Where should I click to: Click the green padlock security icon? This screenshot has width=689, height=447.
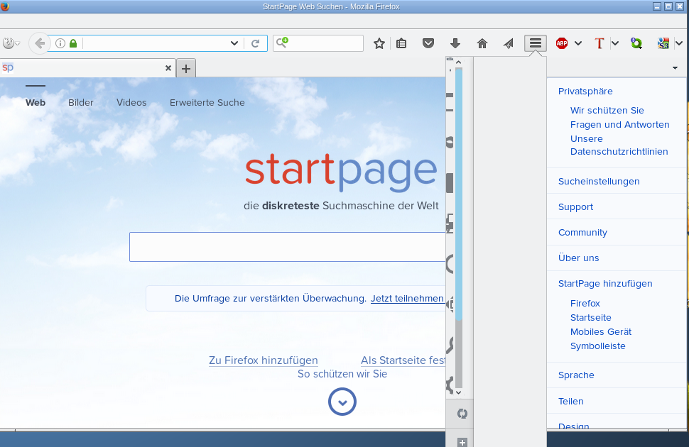click(x=73, y=43)
